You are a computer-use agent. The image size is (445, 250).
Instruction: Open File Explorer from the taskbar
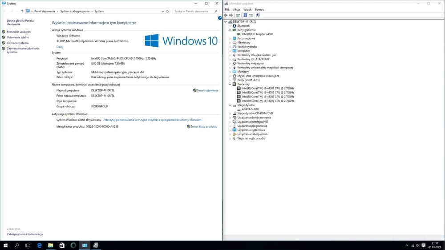click(x=51, y=245)
